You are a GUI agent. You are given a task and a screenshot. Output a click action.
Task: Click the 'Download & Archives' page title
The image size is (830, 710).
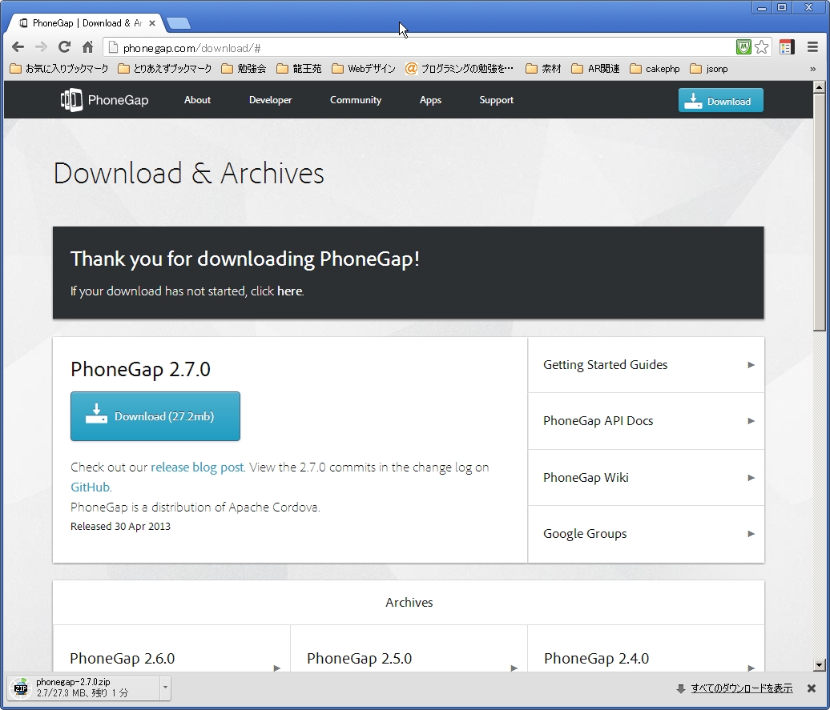[188, 173]
